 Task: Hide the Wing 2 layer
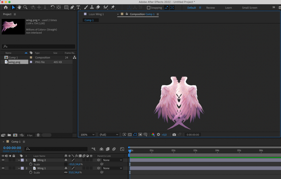click(3, 160)
